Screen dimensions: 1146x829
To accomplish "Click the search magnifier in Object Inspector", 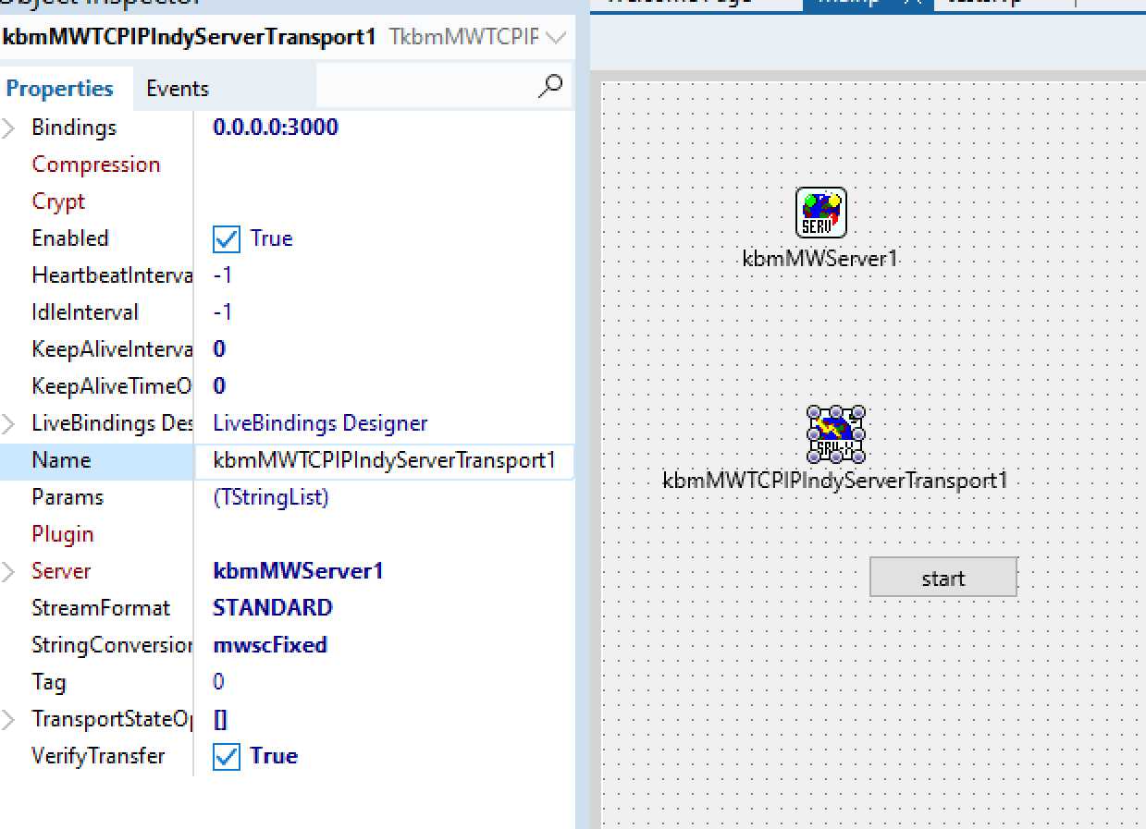I will pos(549,87).
